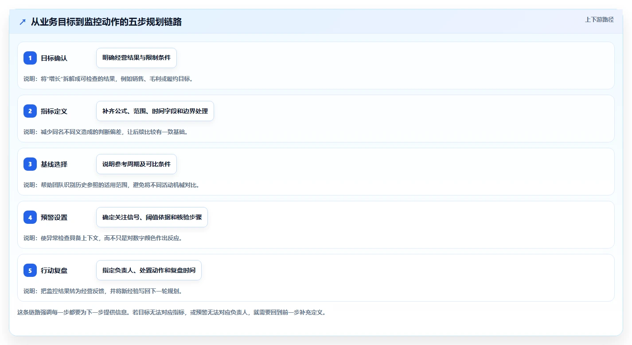This screenshot has width=632, height=345.
Task: Click step number 2 badge
Action: pos(30,111)
